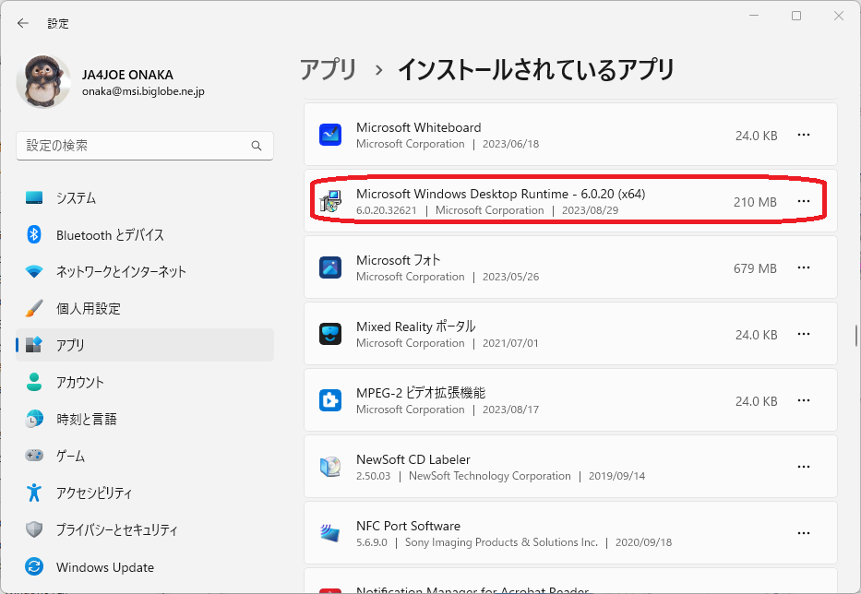Click the 6.0.20.32621 version text

(x=386, y=210)
